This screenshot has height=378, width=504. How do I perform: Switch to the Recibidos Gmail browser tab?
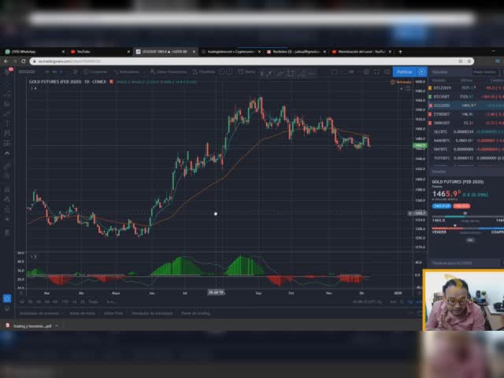coord(296,51)
